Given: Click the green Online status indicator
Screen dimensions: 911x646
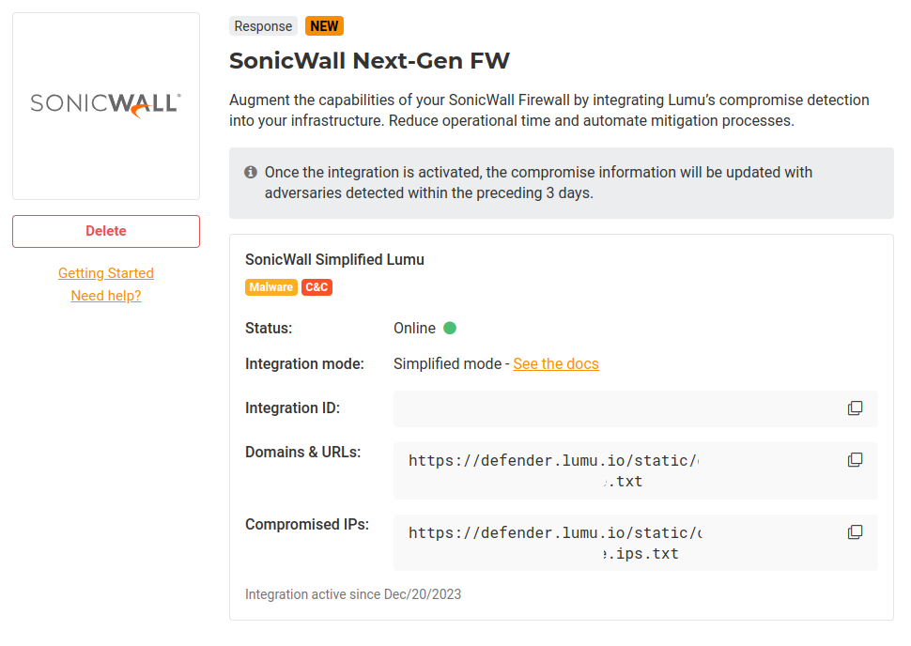Looking at the screenshot, I should (450, 329).
